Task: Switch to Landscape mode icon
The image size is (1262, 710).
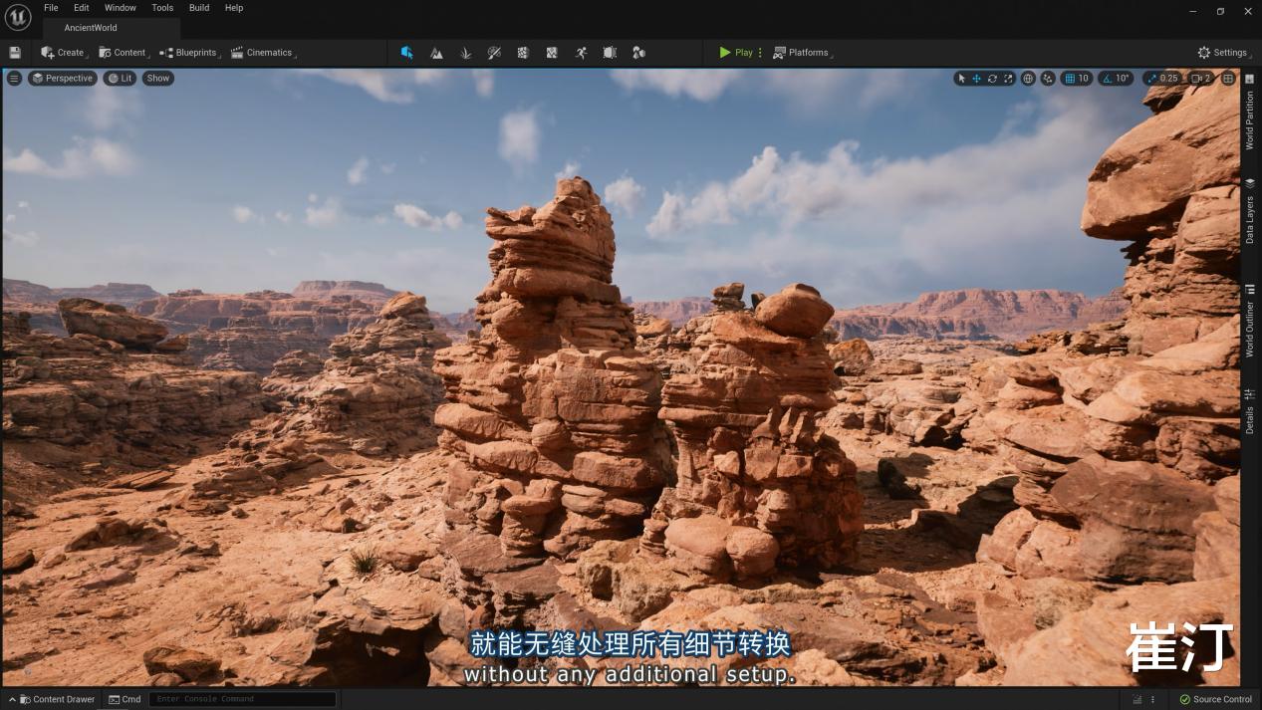Action: [436, 53]
